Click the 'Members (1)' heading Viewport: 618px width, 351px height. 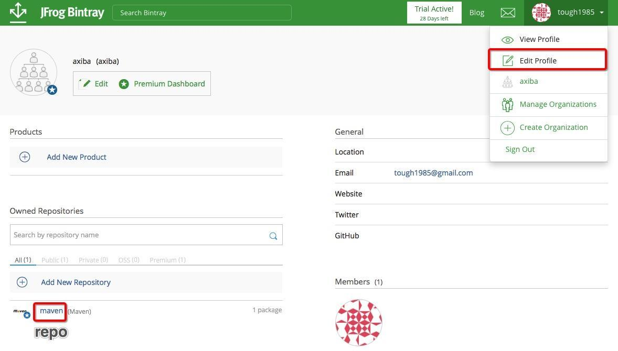pyautogui.click(x=359, y=282)
